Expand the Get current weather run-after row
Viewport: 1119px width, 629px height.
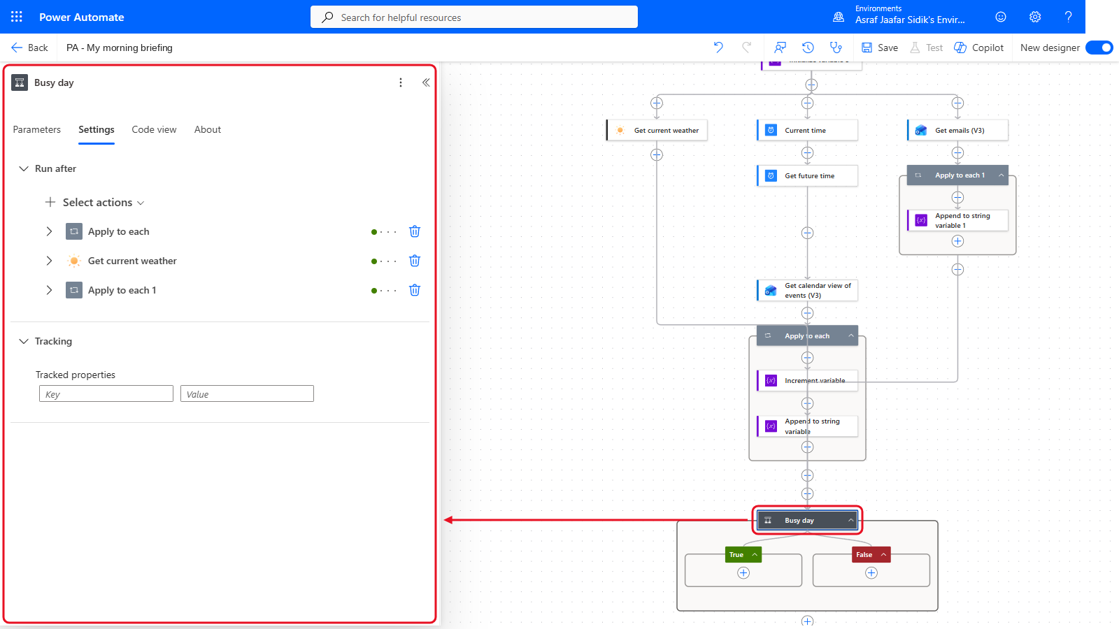(49, 261)
